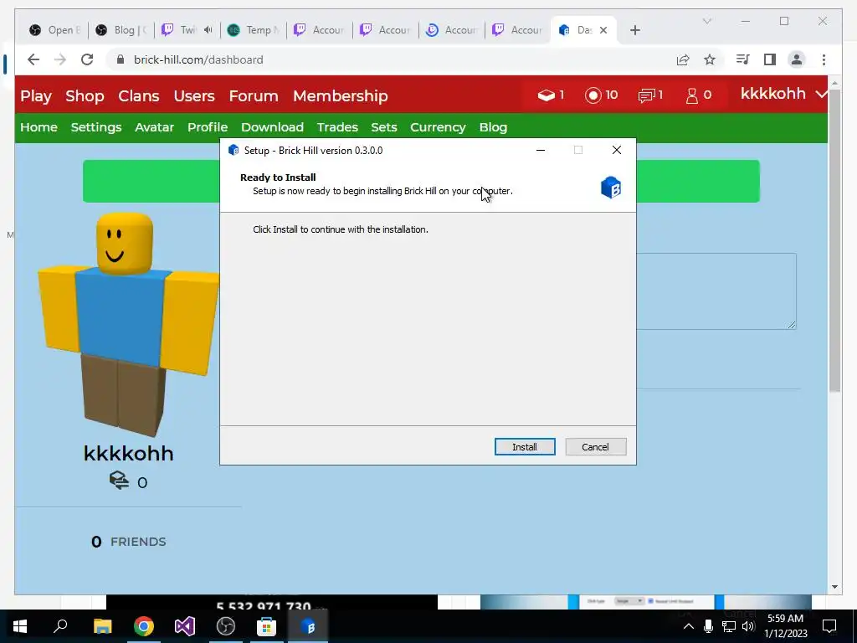
Task: Open Profile in green subnav
Action: pyautogui.click(x=208, y=127)
